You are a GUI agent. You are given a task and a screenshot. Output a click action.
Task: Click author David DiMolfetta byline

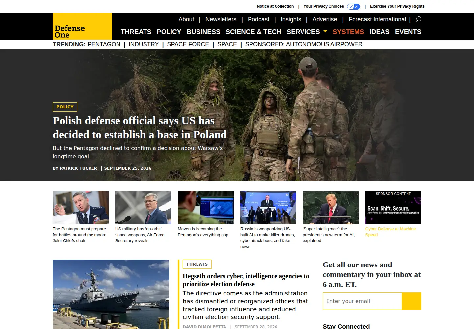pos(204,327)
